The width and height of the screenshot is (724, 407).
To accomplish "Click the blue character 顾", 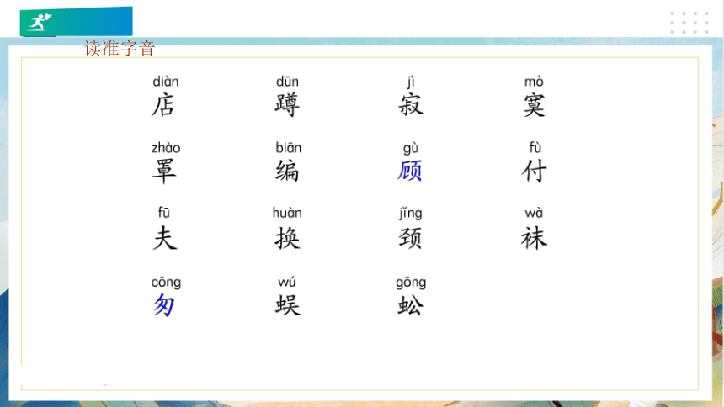I will [409, 171].
